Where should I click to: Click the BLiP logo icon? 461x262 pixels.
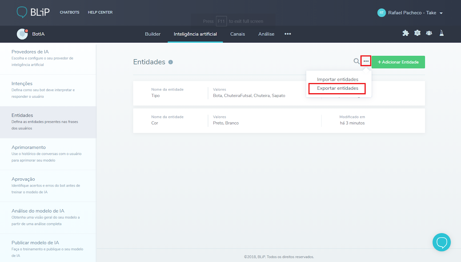click(x=22, y=12)
